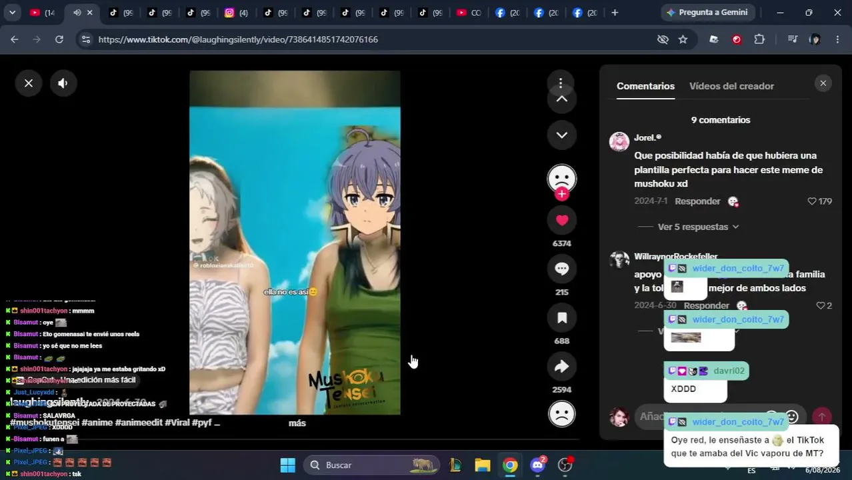View site information for tiktok.com
The height and width of the screenshot is (480, 852).
click(x=85, y=39)
